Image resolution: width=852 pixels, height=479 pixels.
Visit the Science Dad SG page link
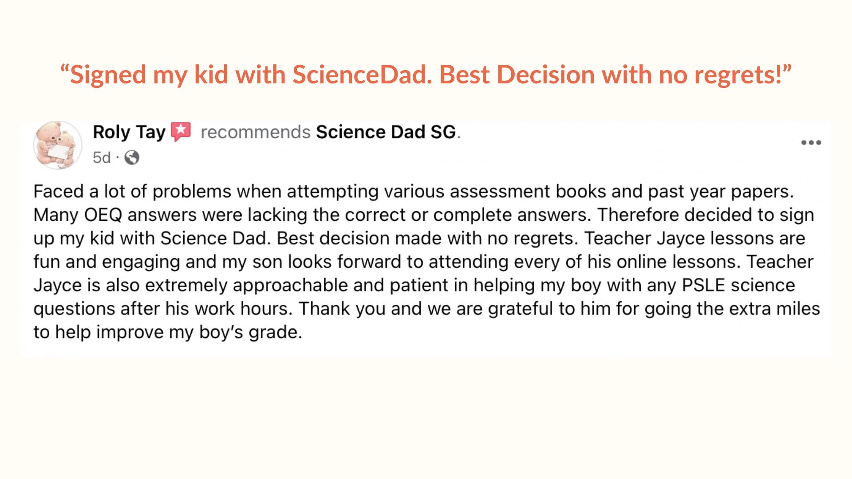pos(386,132)
